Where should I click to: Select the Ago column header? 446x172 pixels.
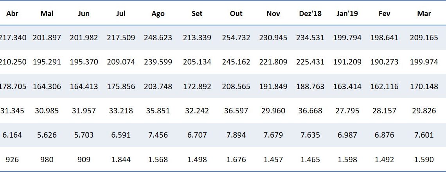point(158,14)
